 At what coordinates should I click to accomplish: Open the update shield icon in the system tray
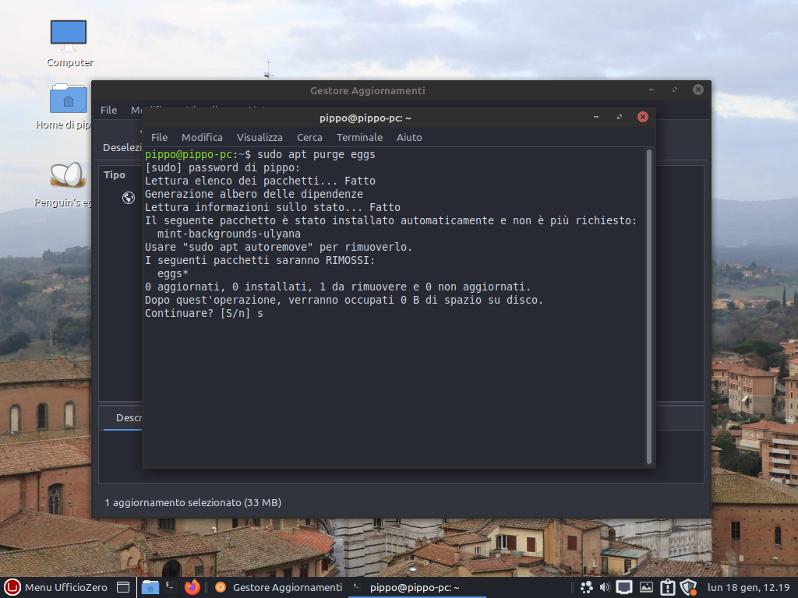pyautogui.click(x=688, y=587)
